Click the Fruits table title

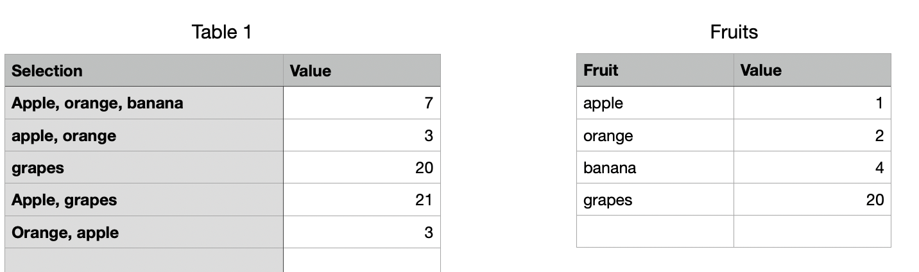[734, 32]
